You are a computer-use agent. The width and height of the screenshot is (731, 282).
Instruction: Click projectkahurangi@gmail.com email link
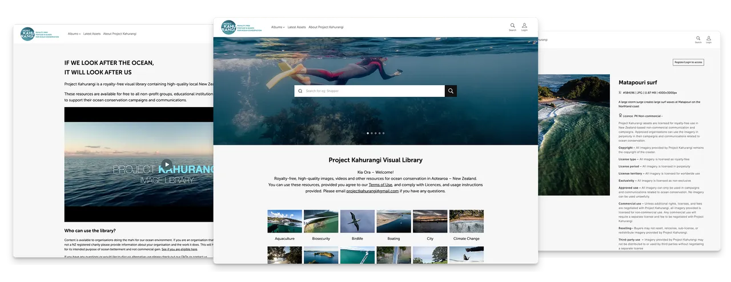pos(372,191)
